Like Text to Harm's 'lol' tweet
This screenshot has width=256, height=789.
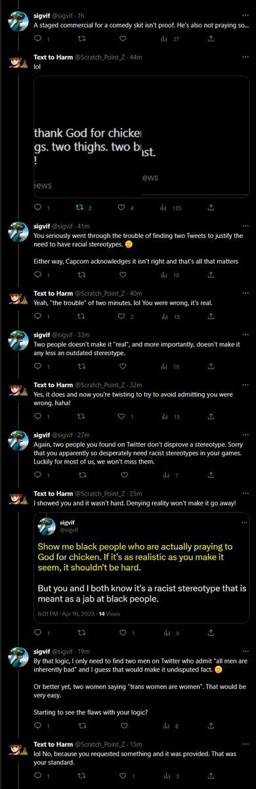pos(123,208)
